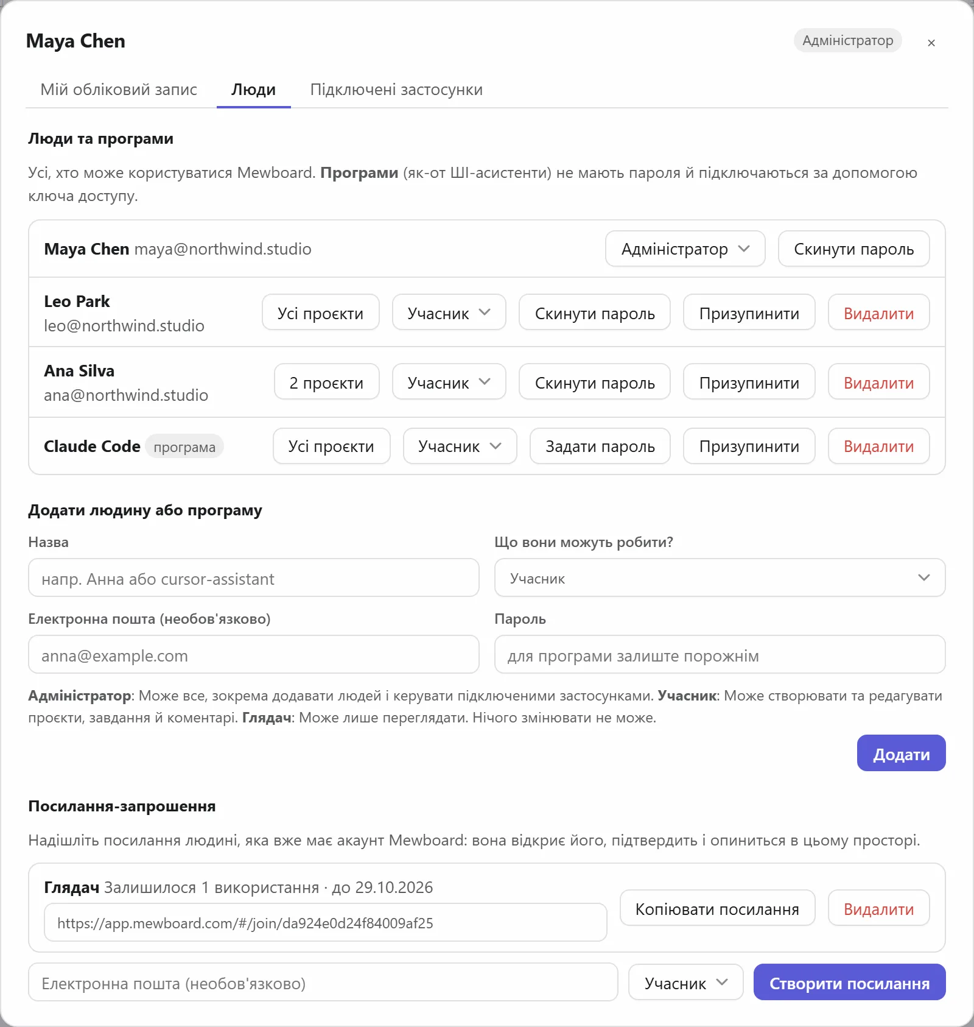Open Leo Park's Усі проєкти access
Screen dimensions: 974x1027
[320, 312]
